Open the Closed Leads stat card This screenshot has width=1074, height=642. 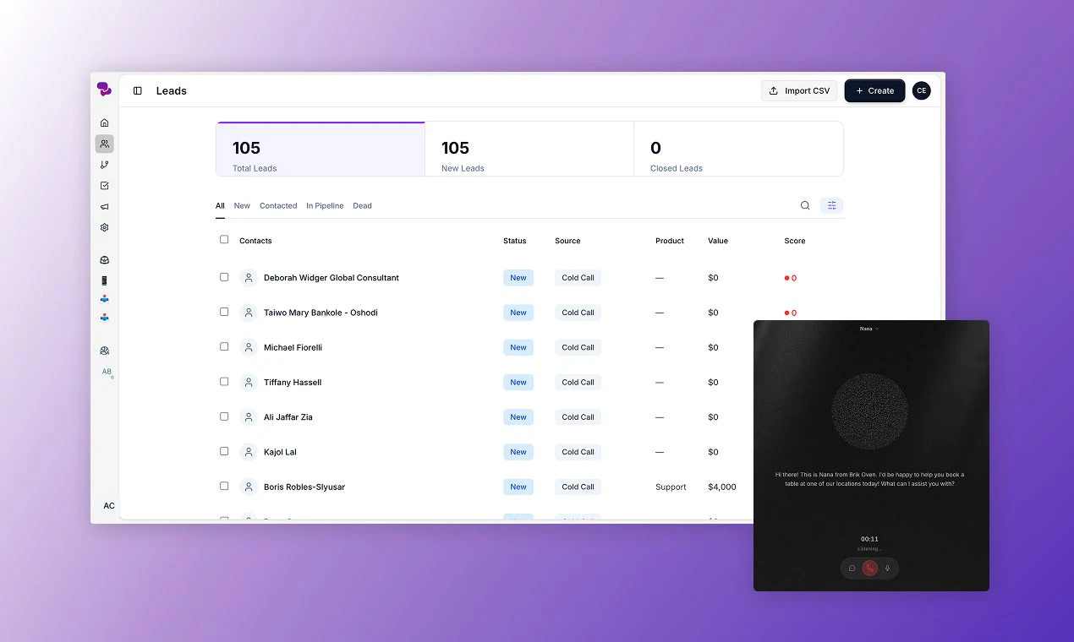tap(737, 149)
